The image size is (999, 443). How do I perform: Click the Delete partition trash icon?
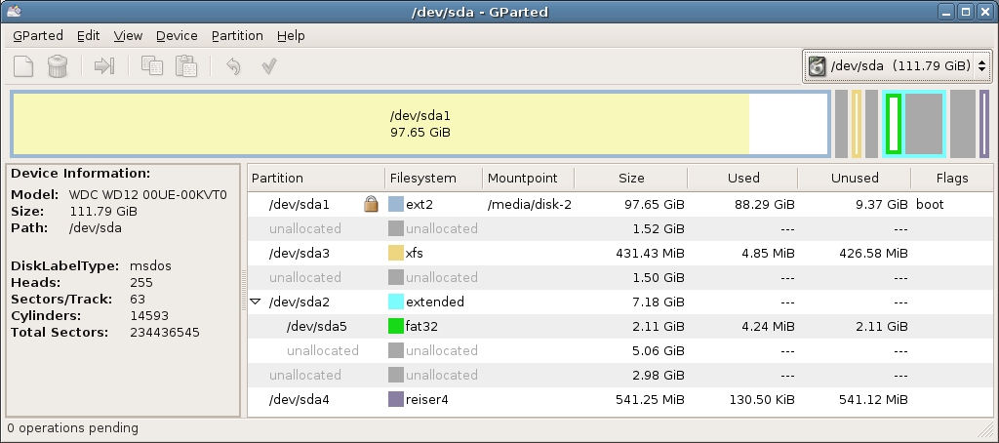coord(58,65)
